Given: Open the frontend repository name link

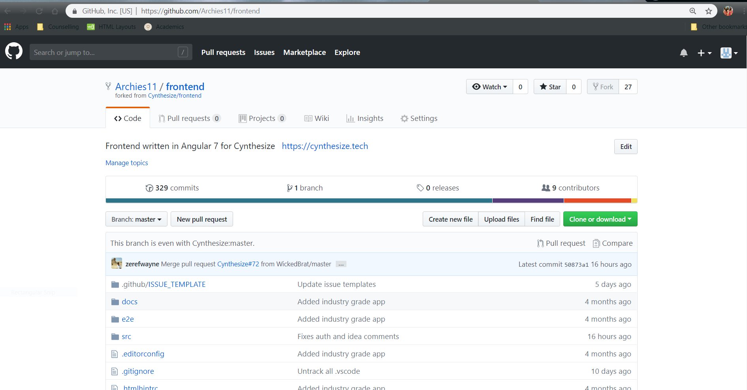Looking at the screenshot, I should [x=185, y=87].
